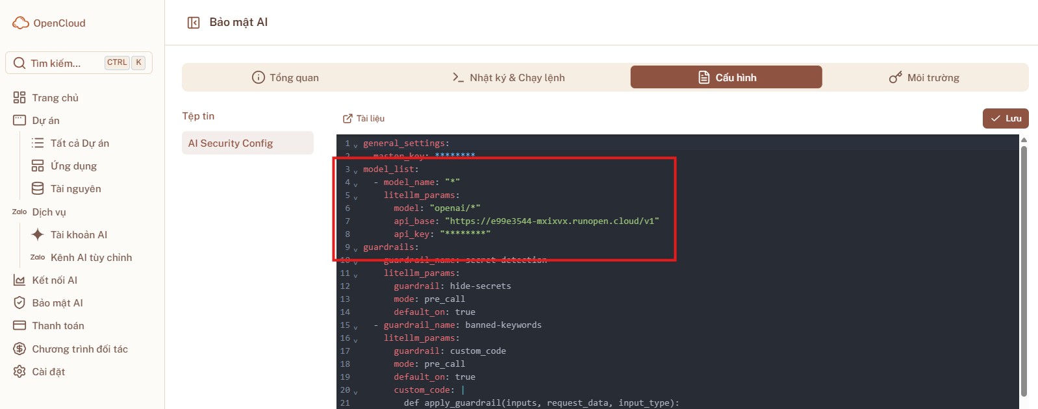Click the Tìm kiếm search field
1038x409 pixels.
click(65, 63)
